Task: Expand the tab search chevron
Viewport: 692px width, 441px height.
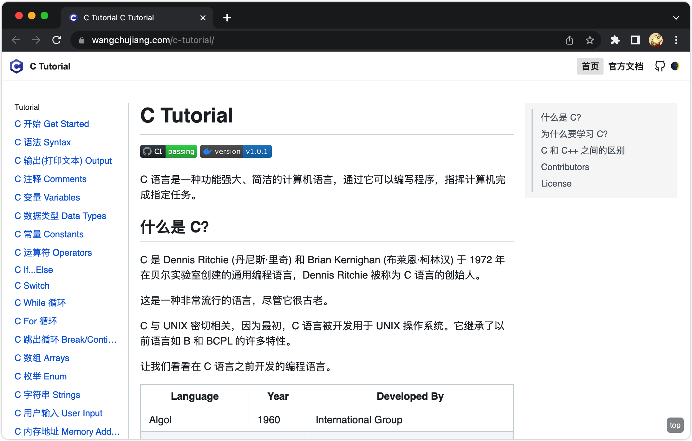Action: coord(676,18)
